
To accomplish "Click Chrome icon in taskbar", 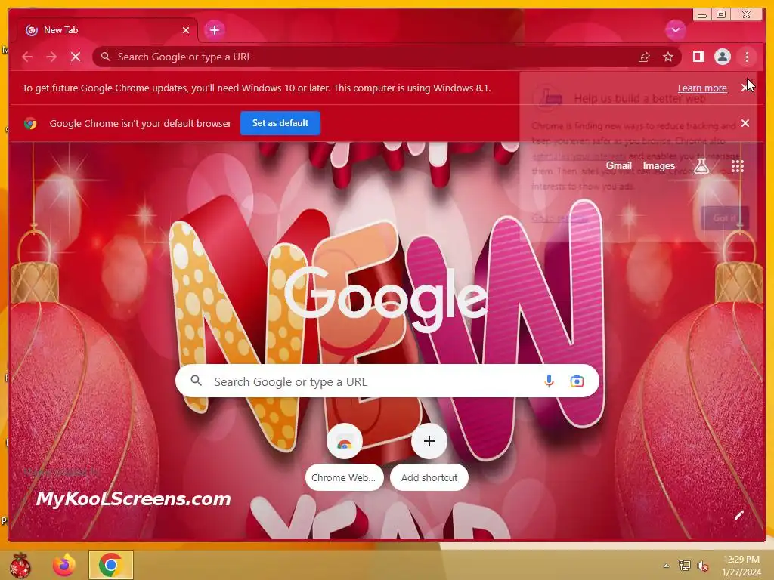I will tap(111, 565).
